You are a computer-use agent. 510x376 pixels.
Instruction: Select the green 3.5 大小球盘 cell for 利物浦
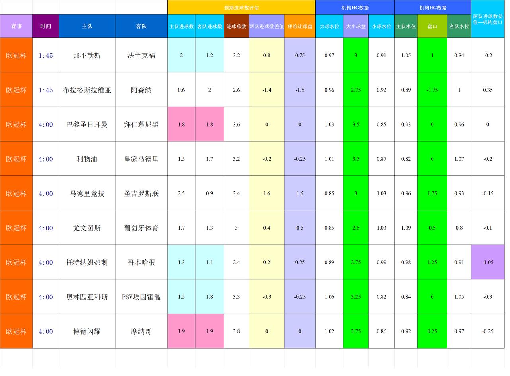tap(356, 159)
